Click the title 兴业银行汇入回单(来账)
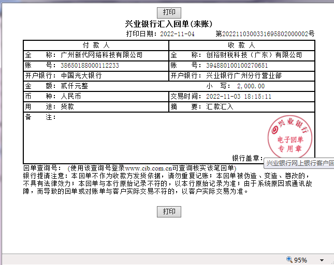334x265 pixels. click(x=169, y=24)
